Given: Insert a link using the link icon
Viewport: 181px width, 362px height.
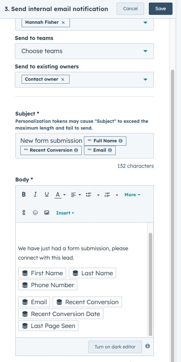Looking at the screenshot, I should point(24,213).
